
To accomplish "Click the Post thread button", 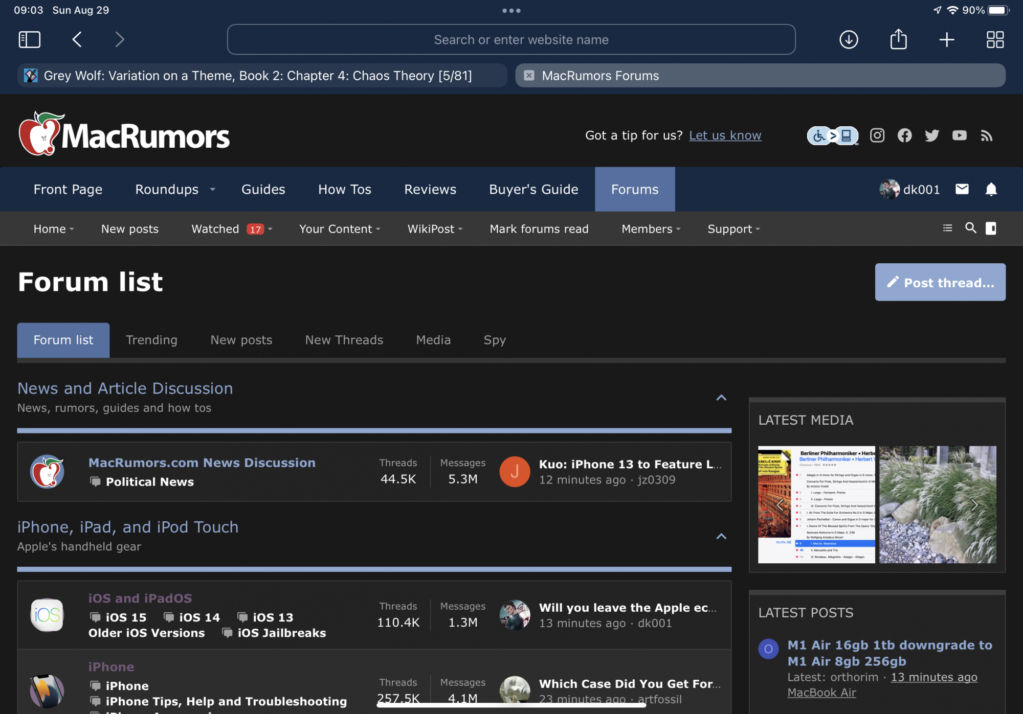I will click(940, 282).
